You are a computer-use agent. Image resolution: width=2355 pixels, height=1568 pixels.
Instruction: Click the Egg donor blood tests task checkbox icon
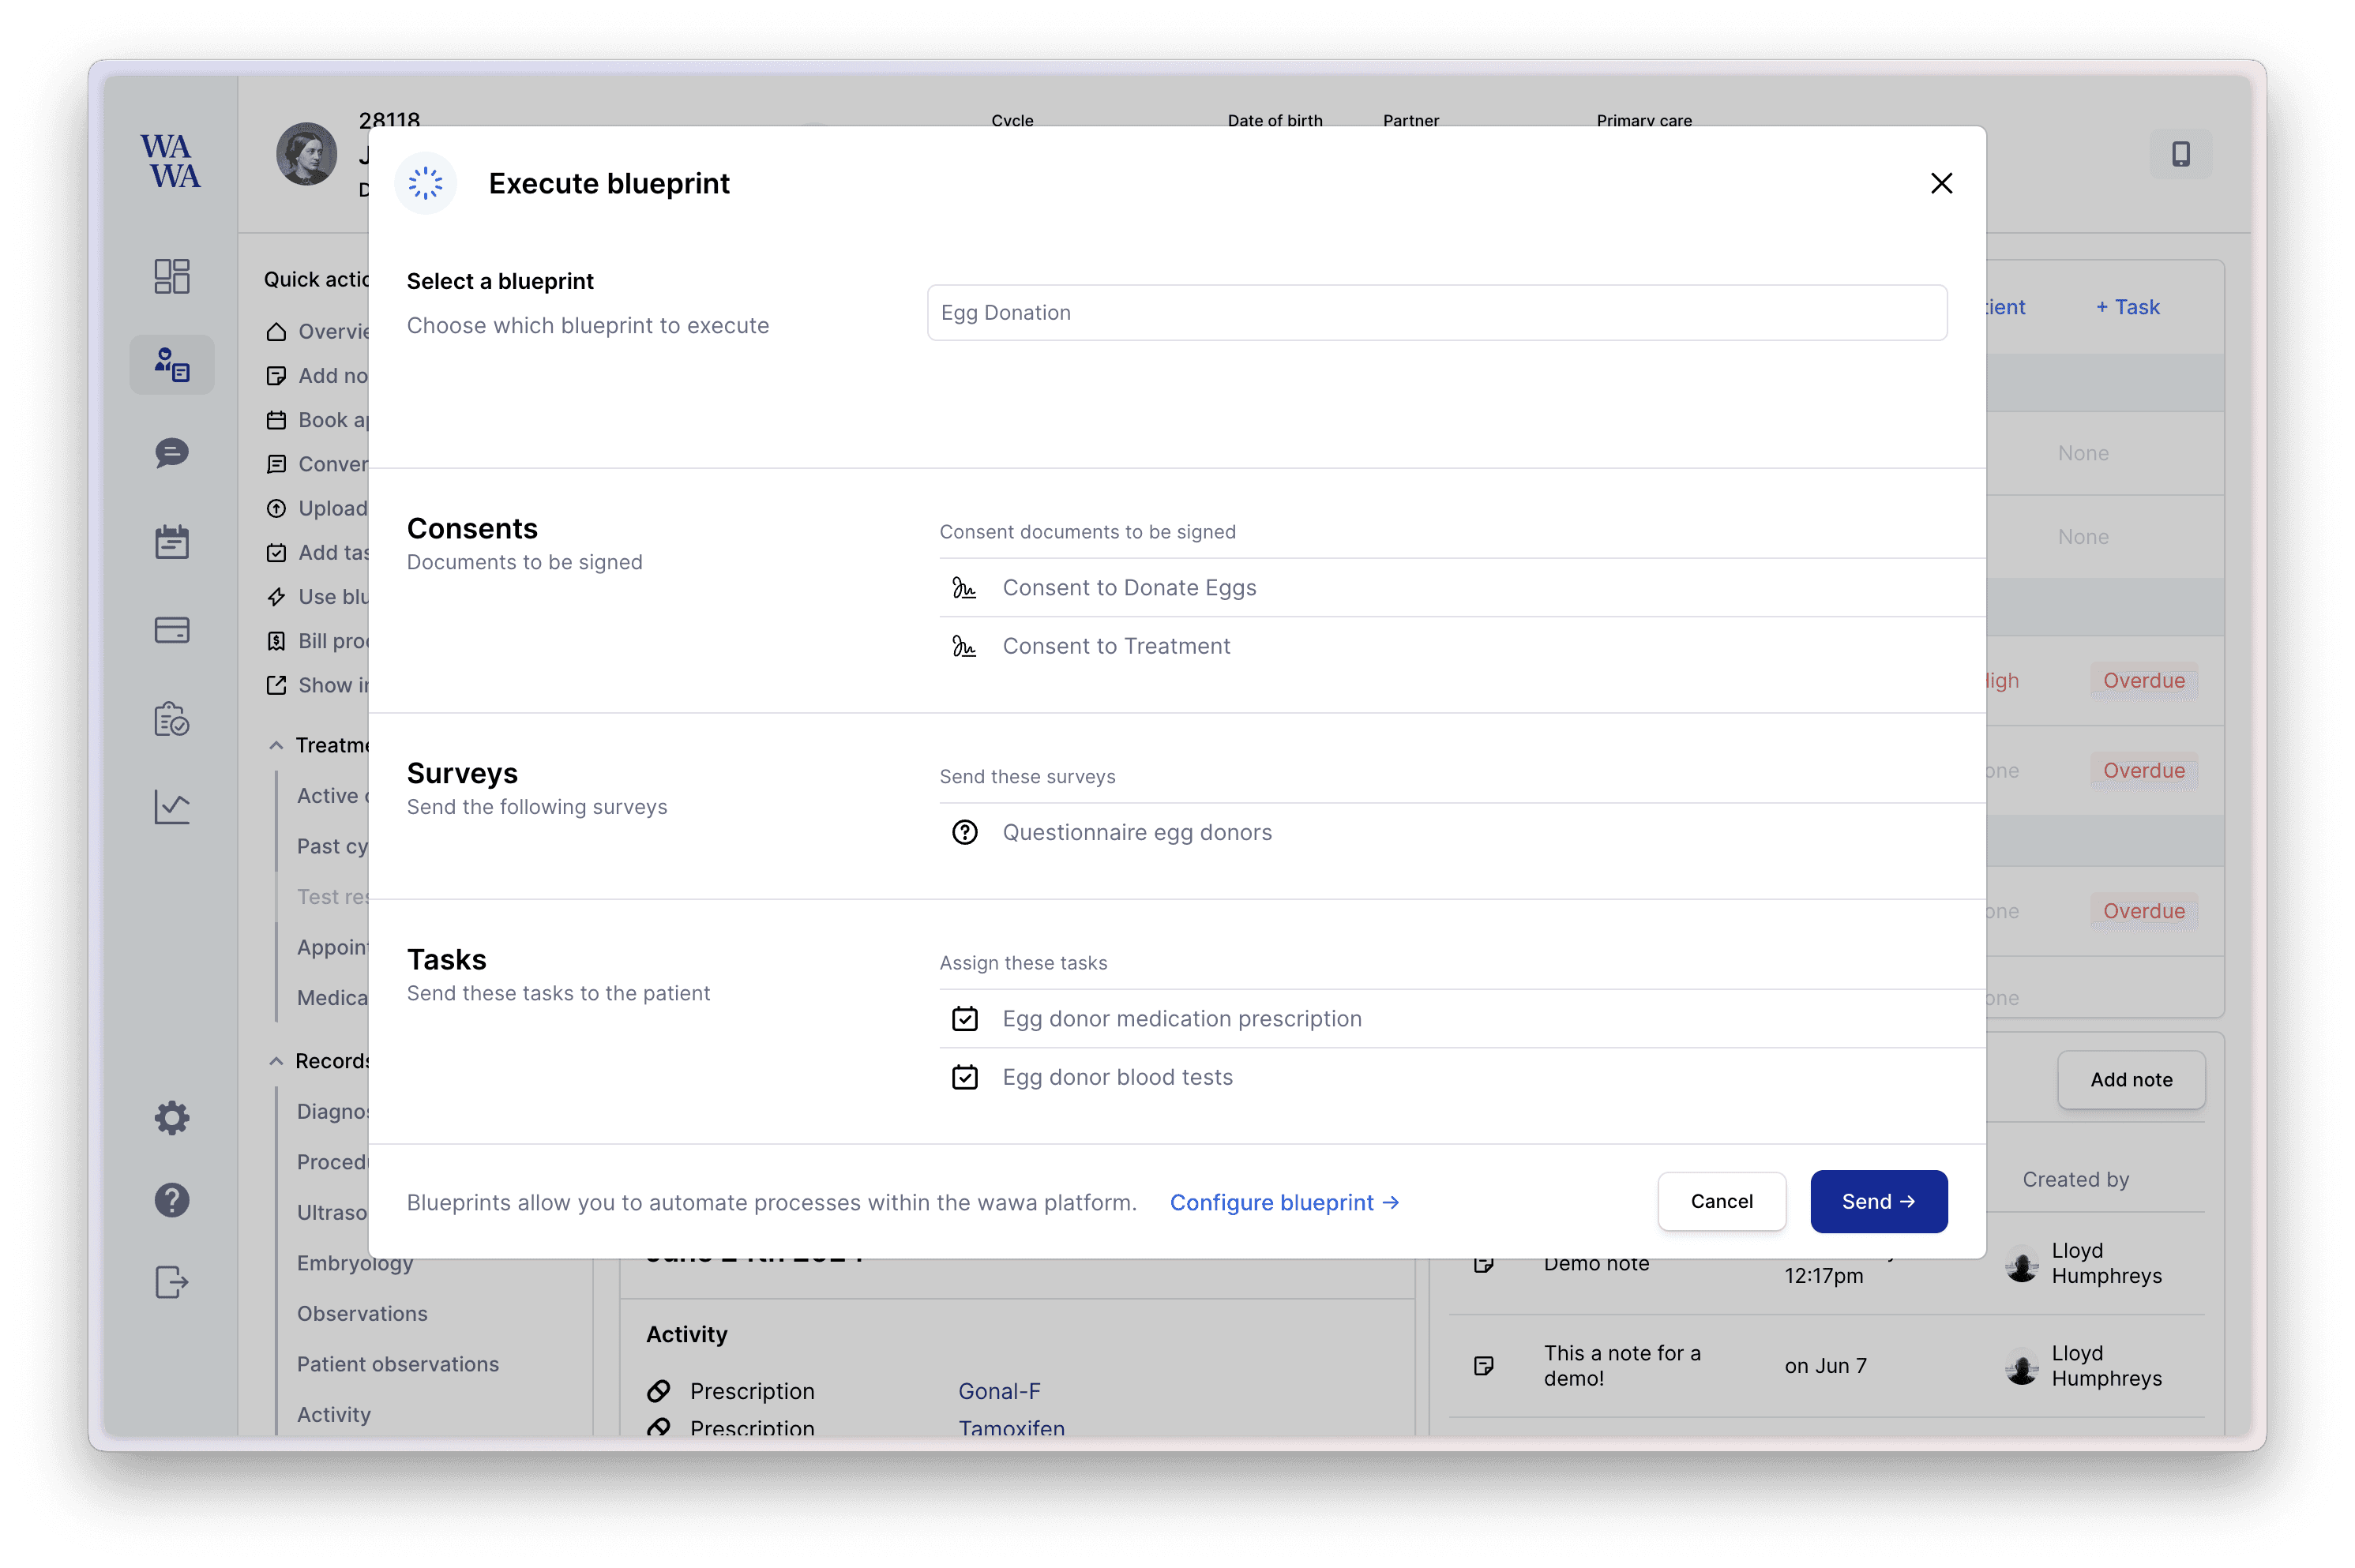pyautogui.click(x=964, y=1078)
